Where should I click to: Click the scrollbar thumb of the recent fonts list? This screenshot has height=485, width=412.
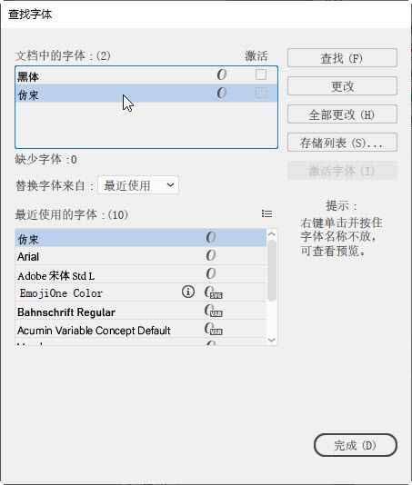[x=272, y=271]
